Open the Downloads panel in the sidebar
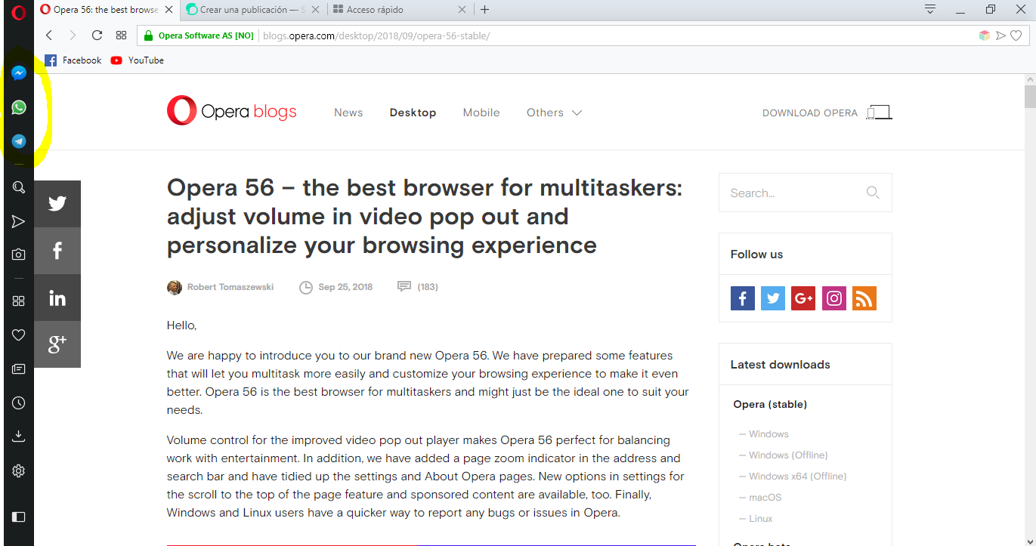The width and height of the screenshot is (1036, 546). (x=19, y=436)
